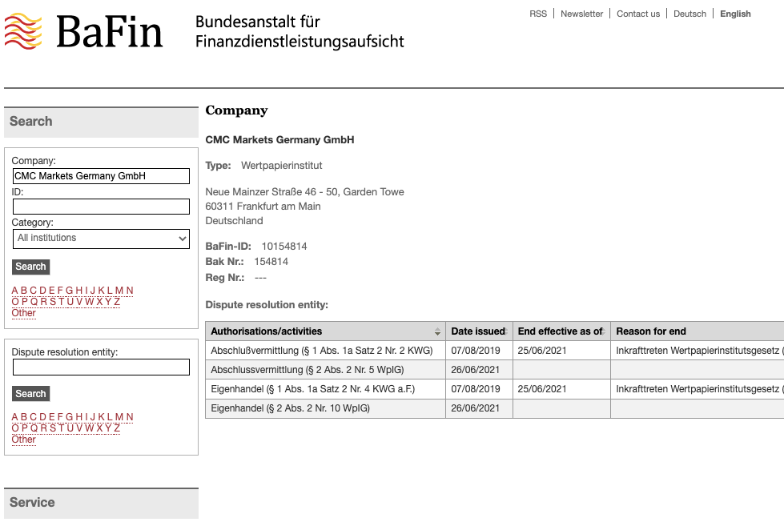Screen dimensions: 784x526
Task: Click letter A in company alphabet index
Action: [x=14, y=291]
